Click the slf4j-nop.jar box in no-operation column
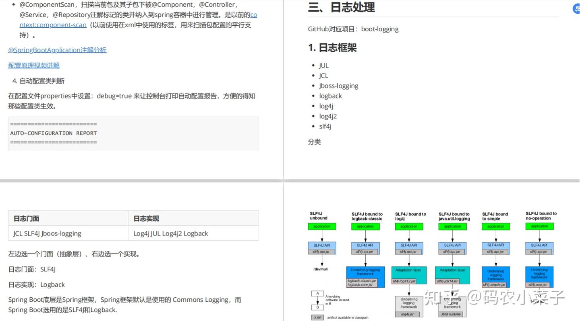 pos(539,284)
